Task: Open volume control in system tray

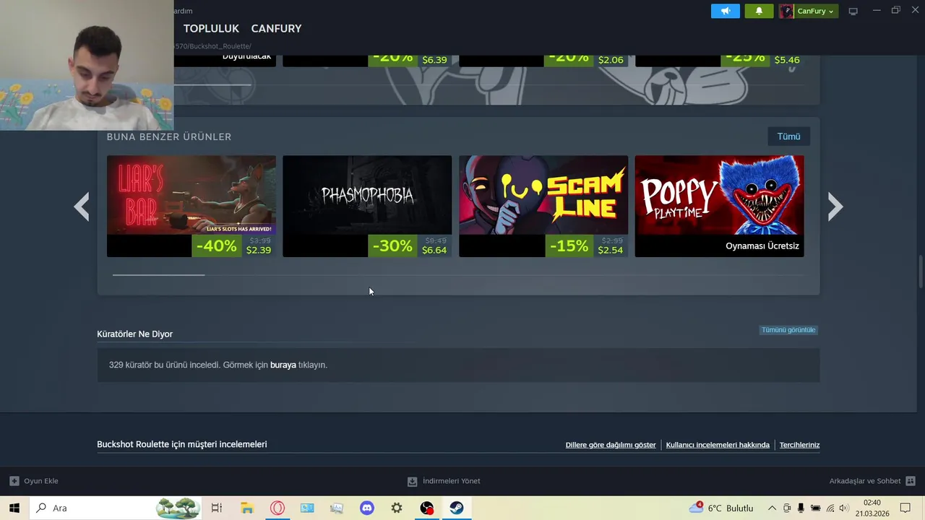Action: click(x=843, y=508)
